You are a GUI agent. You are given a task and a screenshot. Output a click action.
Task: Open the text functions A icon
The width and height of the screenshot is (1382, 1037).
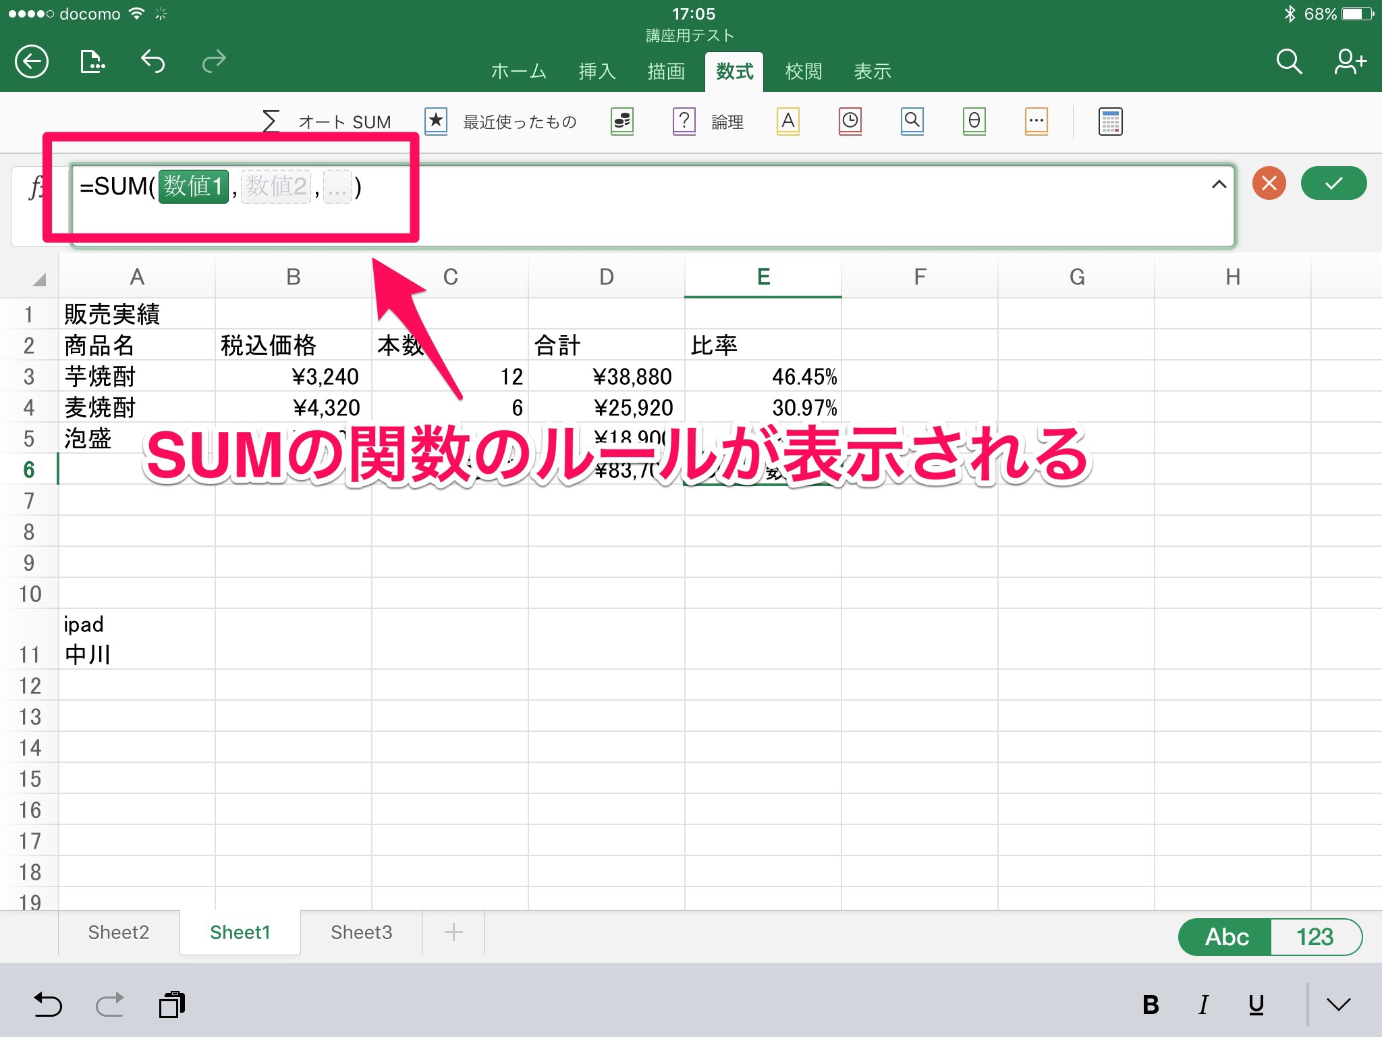[787, 122]
